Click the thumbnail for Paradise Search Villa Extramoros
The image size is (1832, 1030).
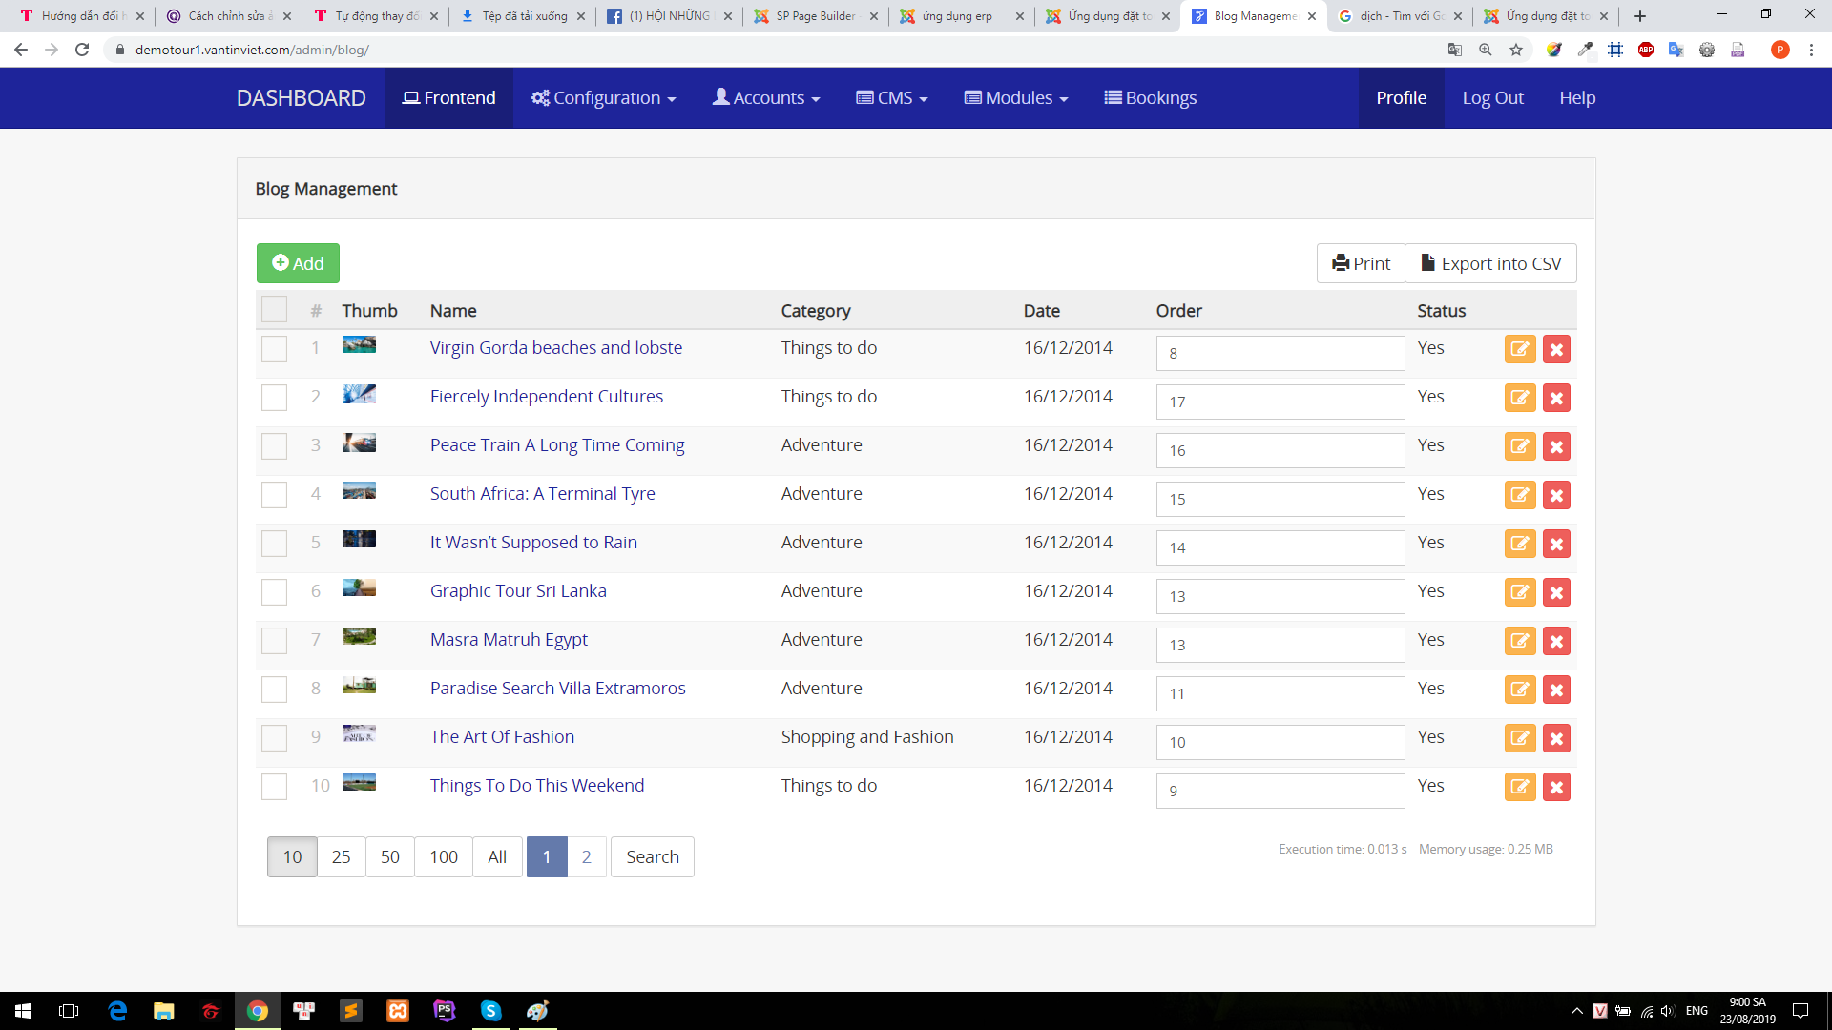[359, 685]
